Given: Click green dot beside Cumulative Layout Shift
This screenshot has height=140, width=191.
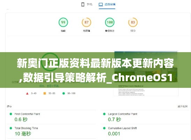Looking at the screenshot, I should click(x=104, y=128).
